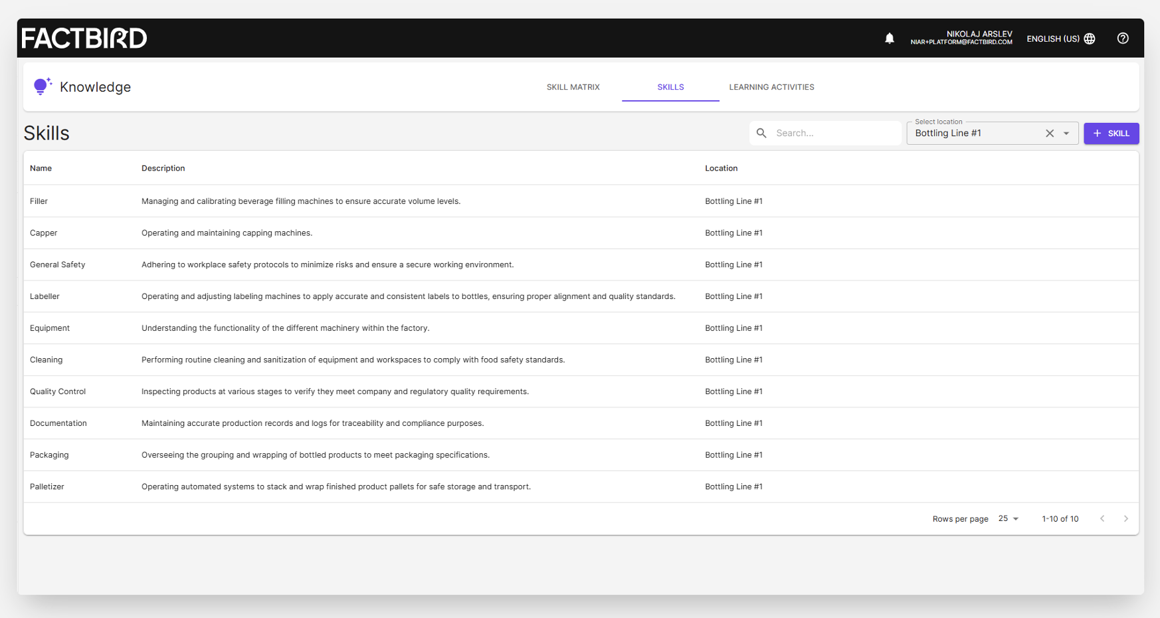Click the Description column header
The height and width of the screenshot is (618, 1160).
coord(163,168)
